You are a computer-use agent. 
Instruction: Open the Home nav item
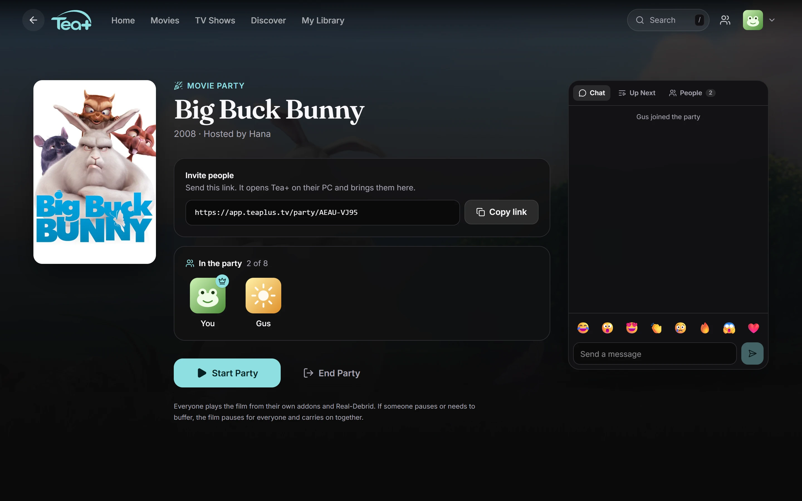click(123, 21)
